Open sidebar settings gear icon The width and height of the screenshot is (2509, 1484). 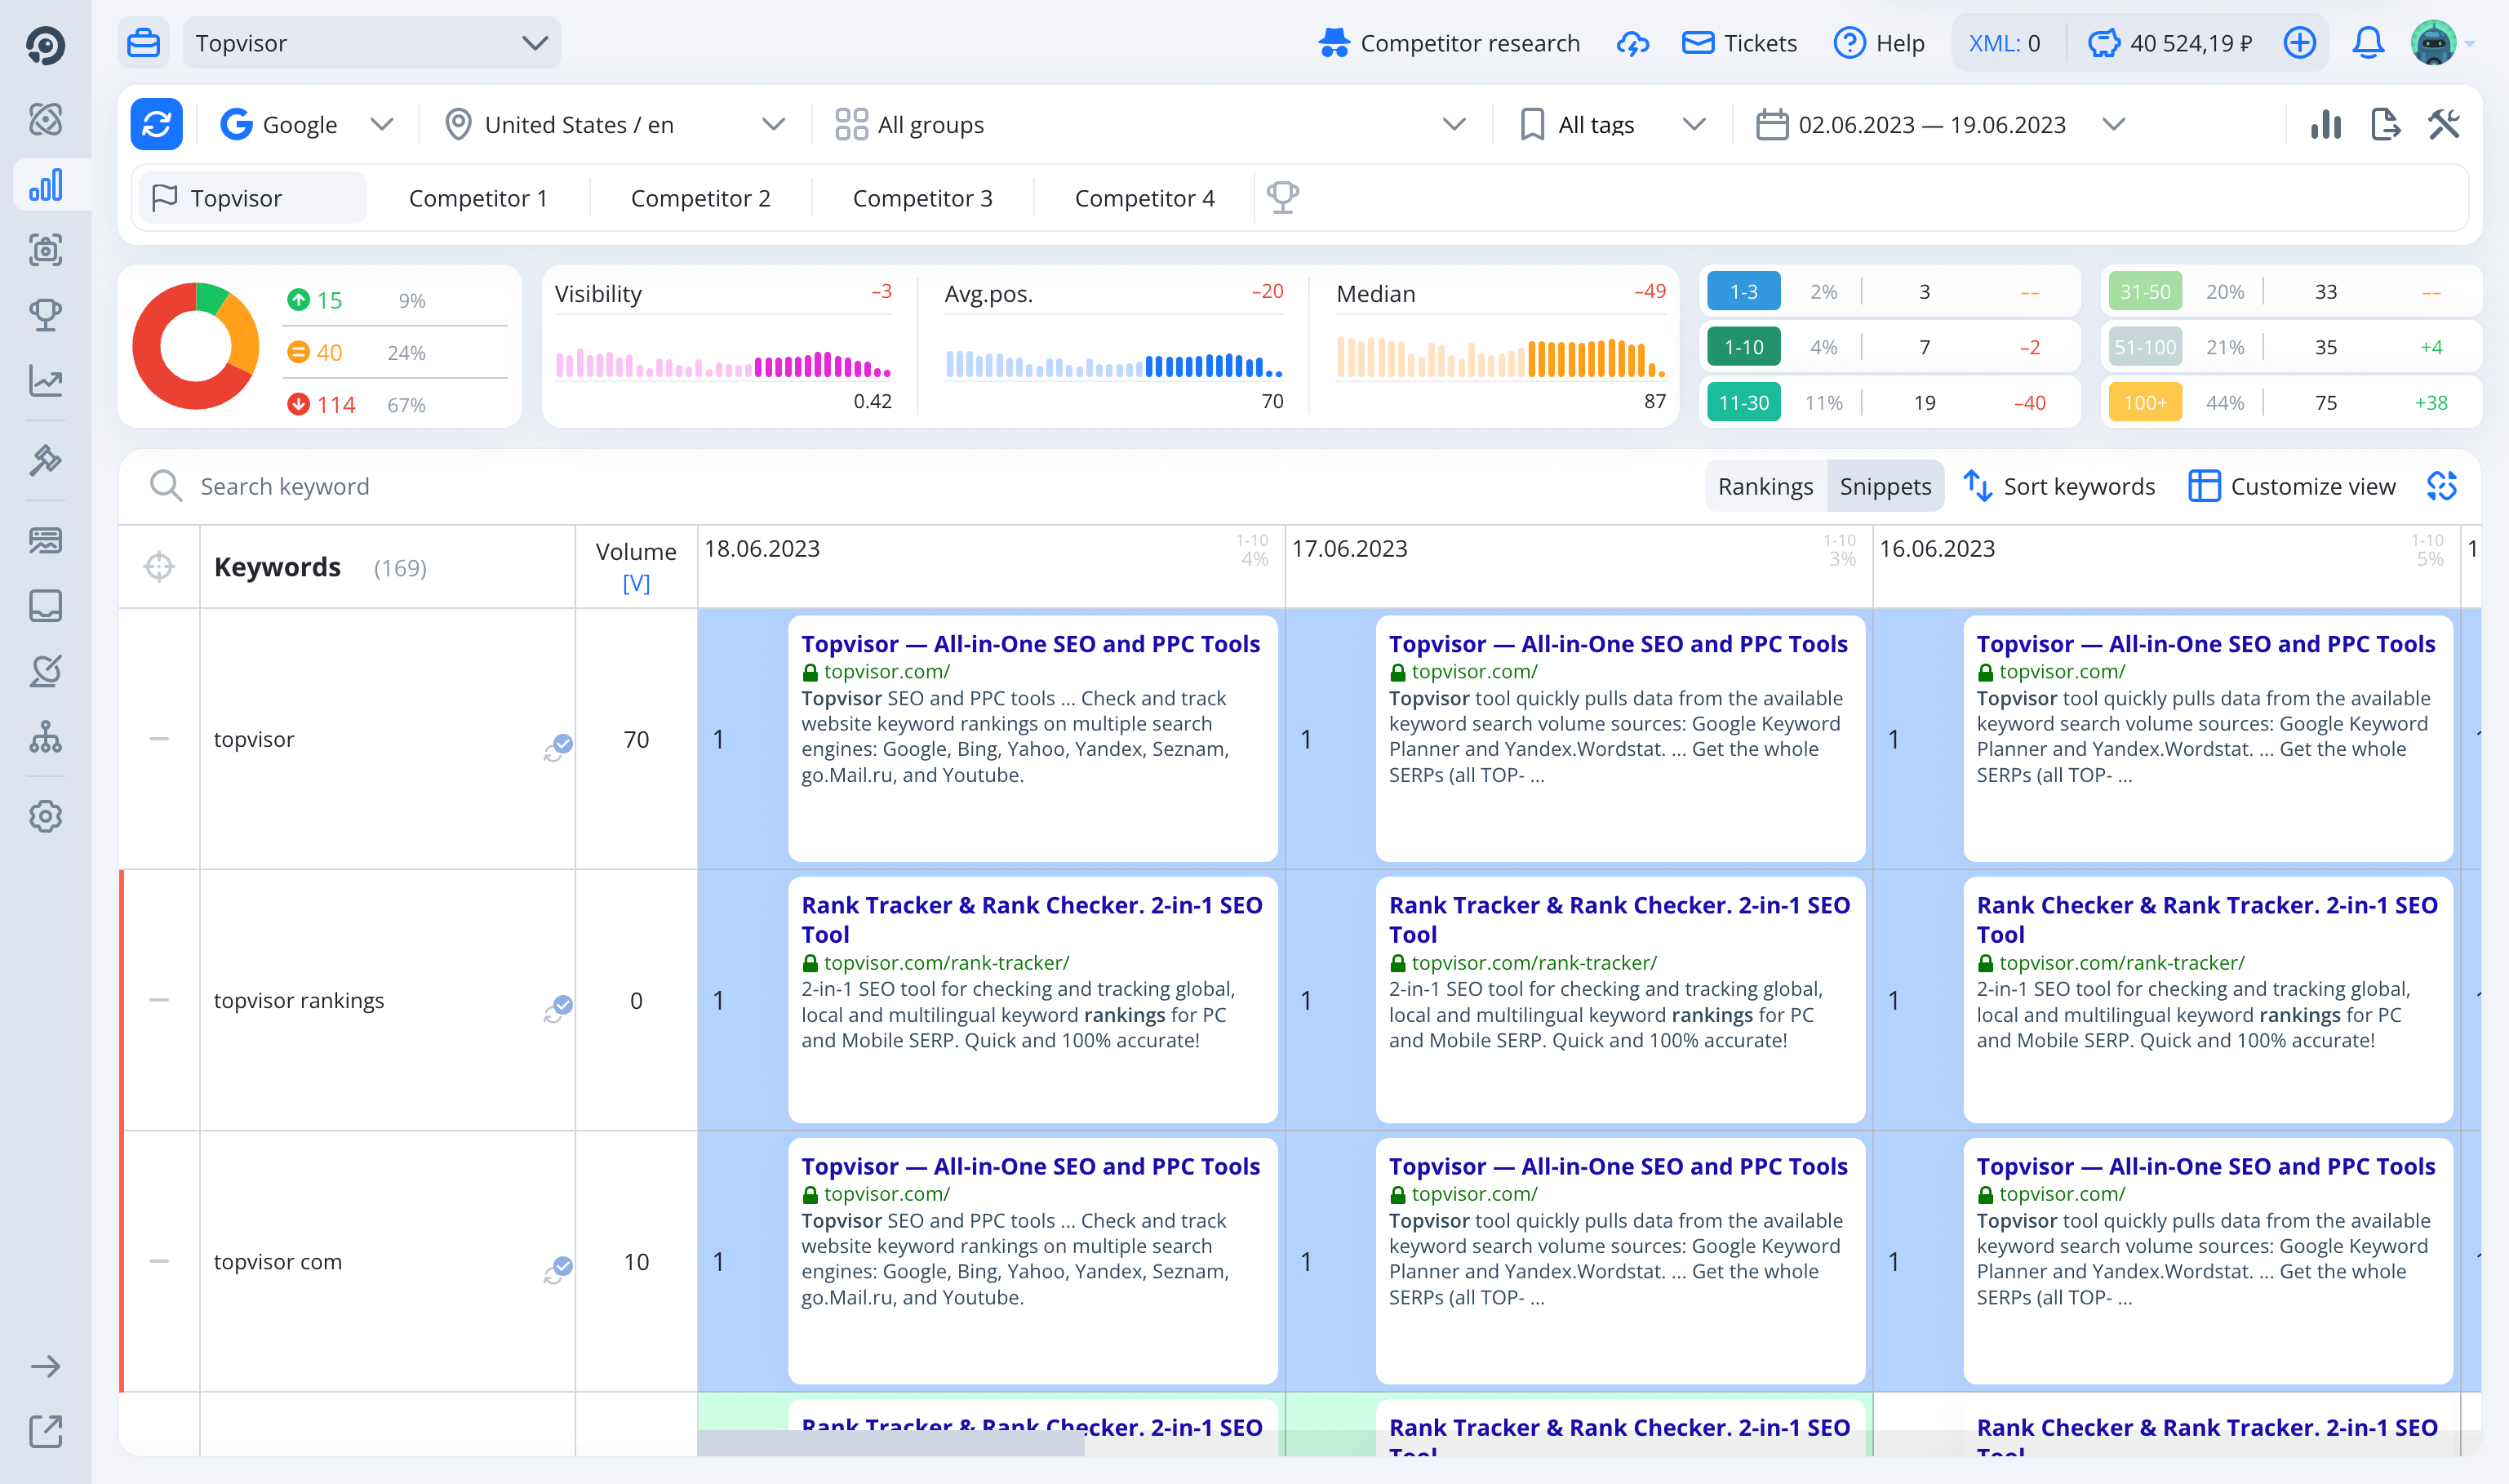coord(45,816)
